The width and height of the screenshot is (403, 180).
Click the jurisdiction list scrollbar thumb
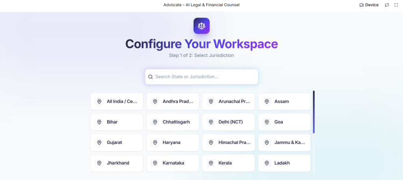pos(314,112)
